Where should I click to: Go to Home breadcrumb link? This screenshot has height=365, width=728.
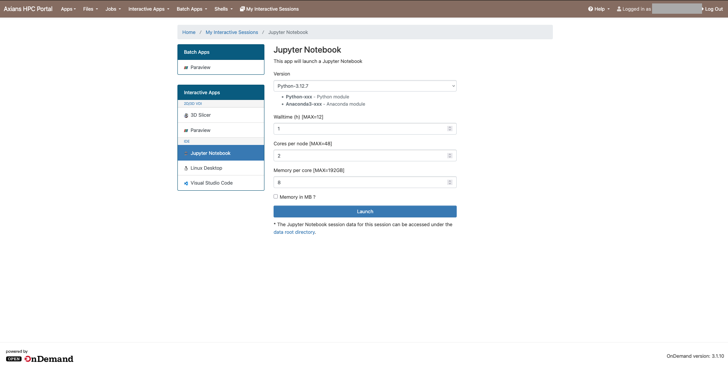188,32
